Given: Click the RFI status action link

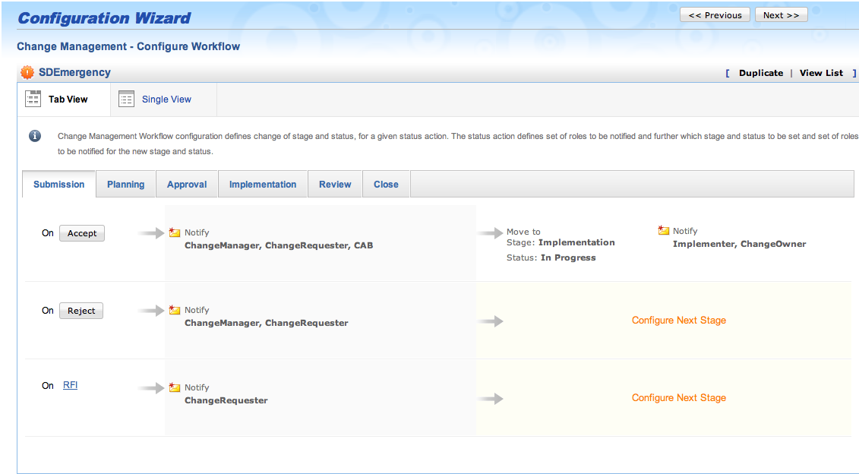Looking at the screenshot, I should point(70,385).
